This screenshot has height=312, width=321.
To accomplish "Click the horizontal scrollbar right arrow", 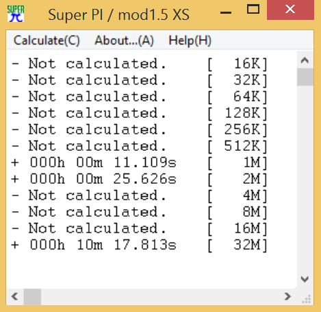I will [x=287, y=296].
